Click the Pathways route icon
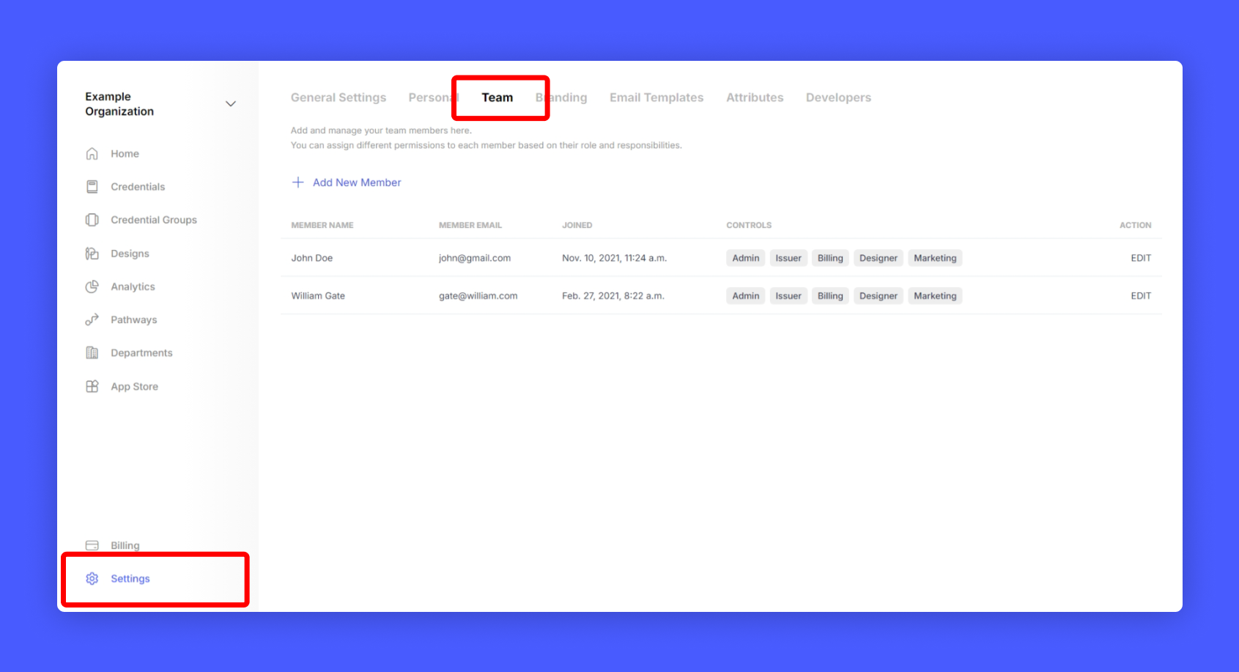Viewport: 1239px width, 672px height. 92,320
